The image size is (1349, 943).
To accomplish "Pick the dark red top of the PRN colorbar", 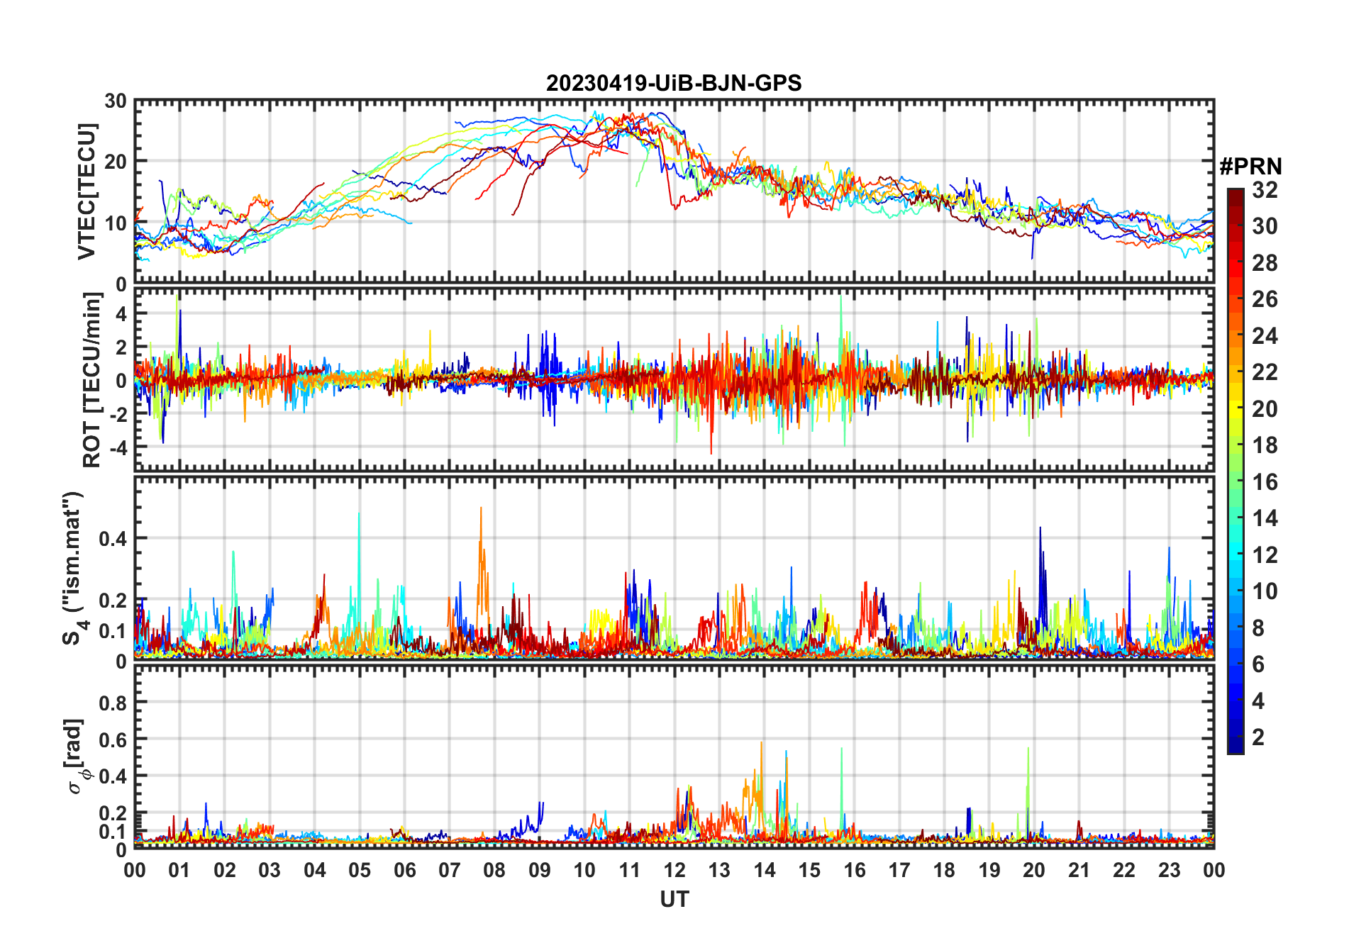I will 1235,194.
